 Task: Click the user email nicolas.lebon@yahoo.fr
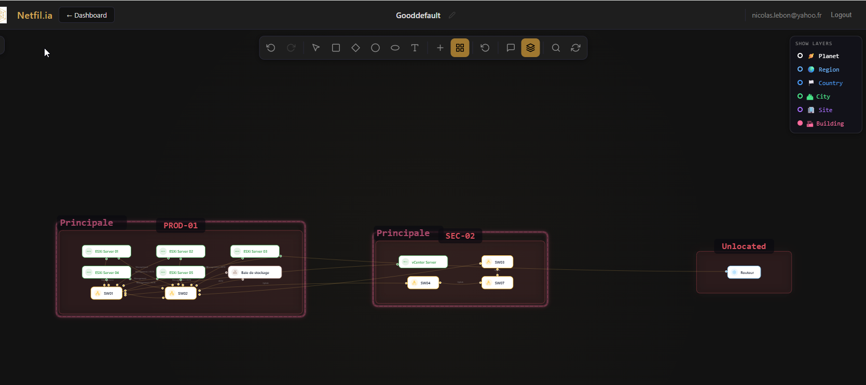point(787,15)
